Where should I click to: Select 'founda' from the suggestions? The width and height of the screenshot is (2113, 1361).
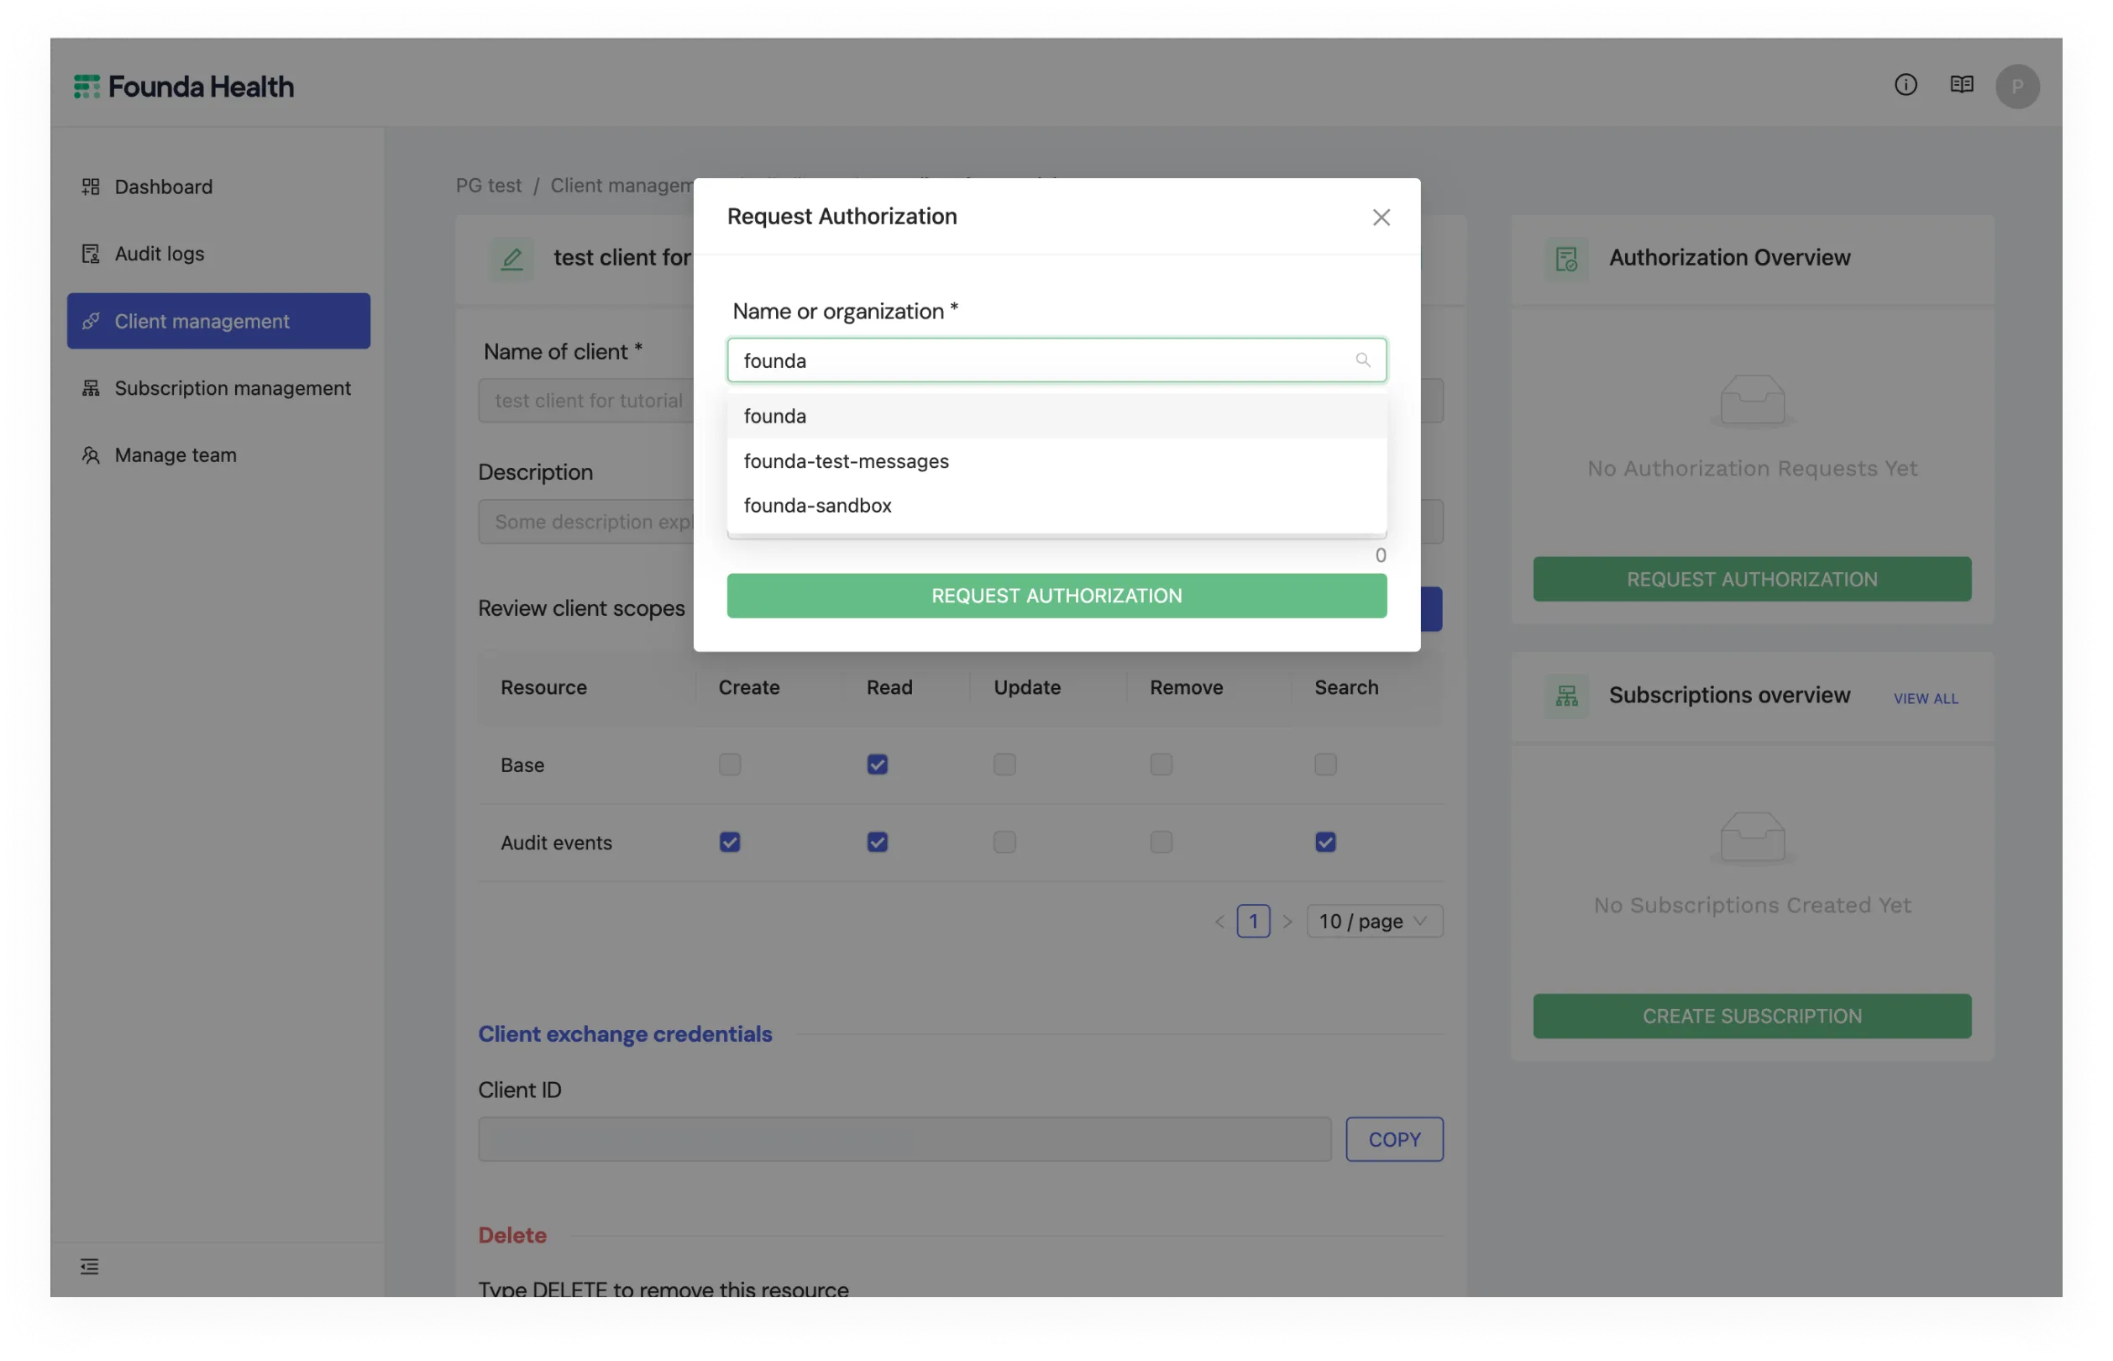tap(1056, 415)
